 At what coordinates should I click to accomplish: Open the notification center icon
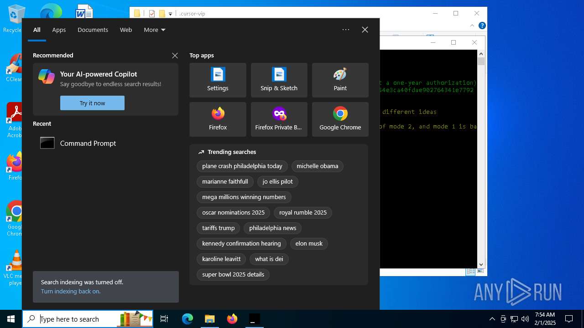click(x=569, y=319)
